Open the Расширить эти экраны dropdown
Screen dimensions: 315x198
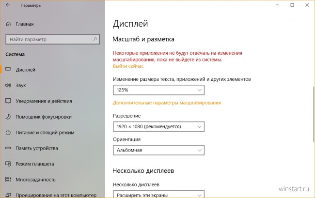pyautogui.click(x=158, y=194)
